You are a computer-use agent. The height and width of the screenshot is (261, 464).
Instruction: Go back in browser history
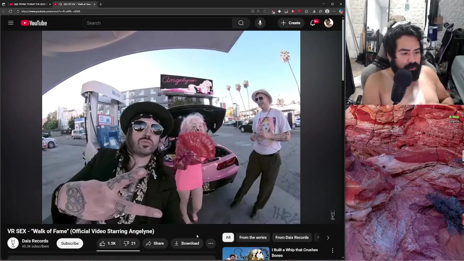click(x=4, y=11)
